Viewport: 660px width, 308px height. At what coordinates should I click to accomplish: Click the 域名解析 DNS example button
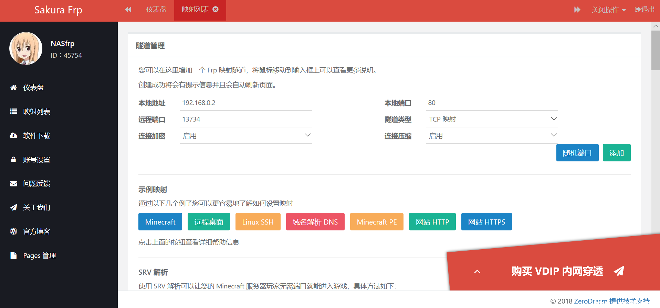point(315,222)
